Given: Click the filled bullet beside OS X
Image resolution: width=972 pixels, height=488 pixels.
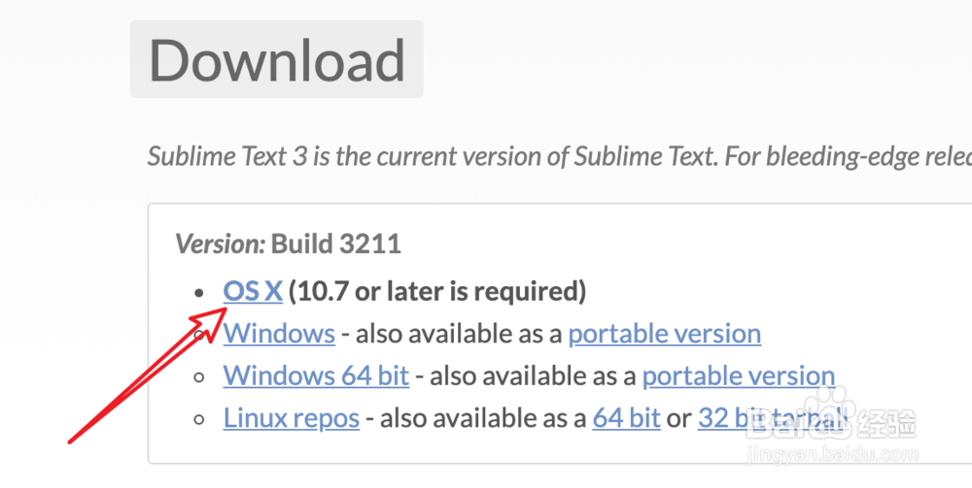Looking at the screenshot, I should [199, 291].
